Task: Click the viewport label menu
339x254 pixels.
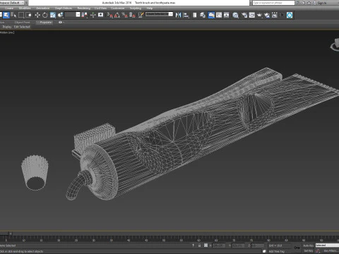Action: click(7, 32)
